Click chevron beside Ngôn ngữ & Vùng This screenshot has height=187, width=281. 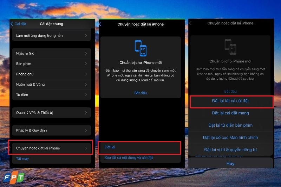click(x=86, y=85)
